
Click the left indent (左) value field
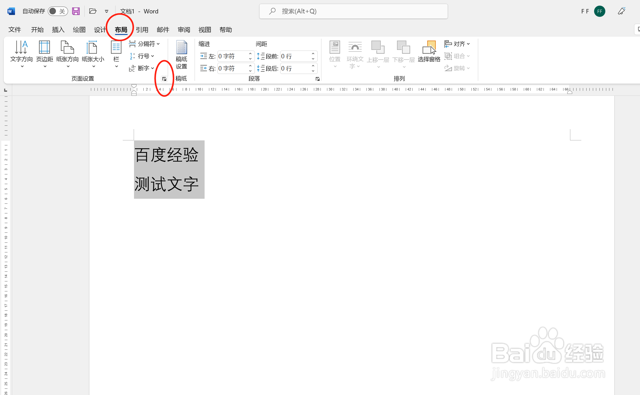(x=232, y=56)
